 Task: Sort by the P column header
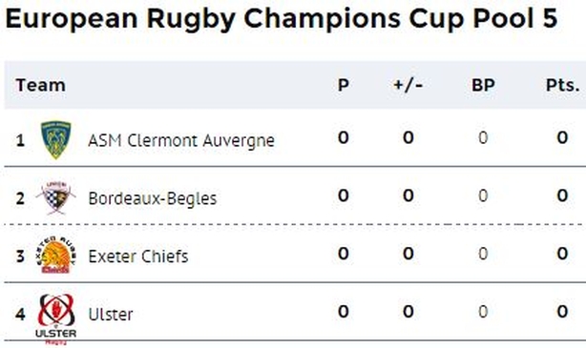(344, 85)
